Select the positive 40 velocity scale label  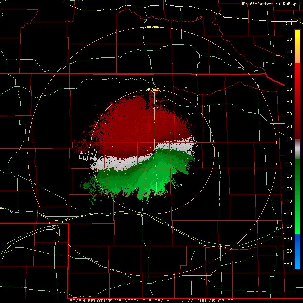[x=289, y=102]
